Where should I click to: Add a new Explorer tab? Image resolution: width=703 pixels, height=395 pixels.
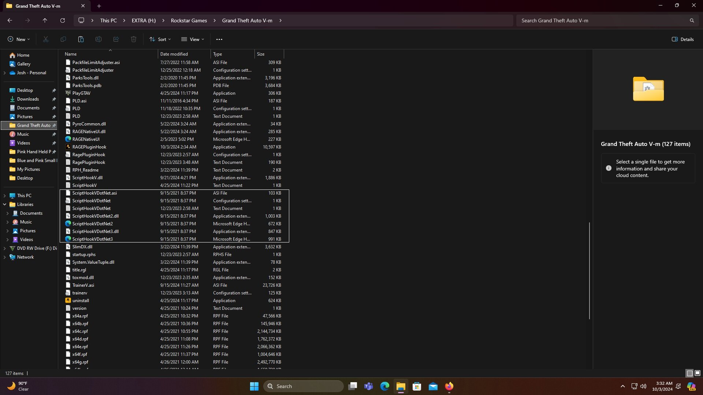99,6
